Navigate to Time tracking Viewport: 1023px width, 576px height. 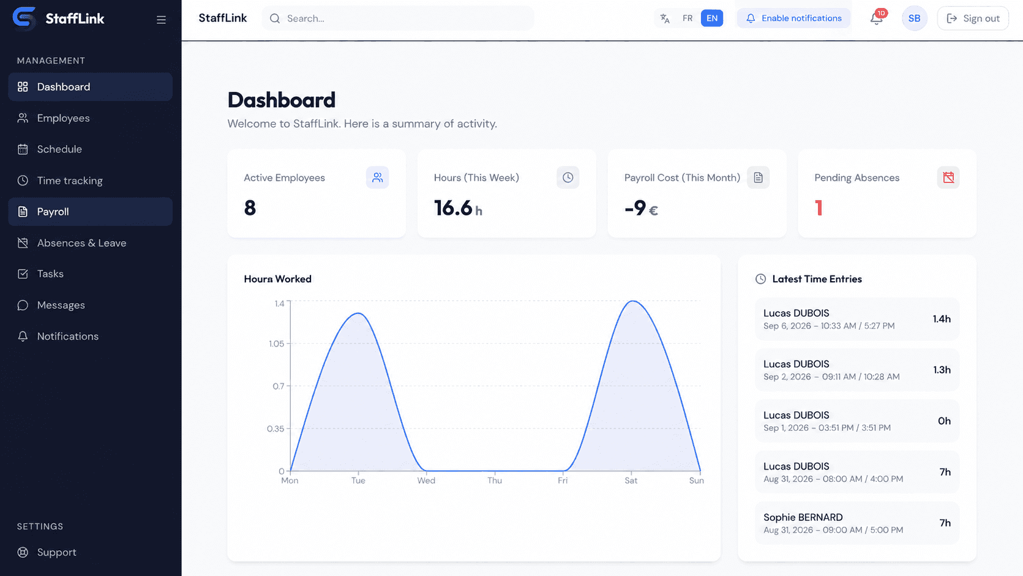91,181
